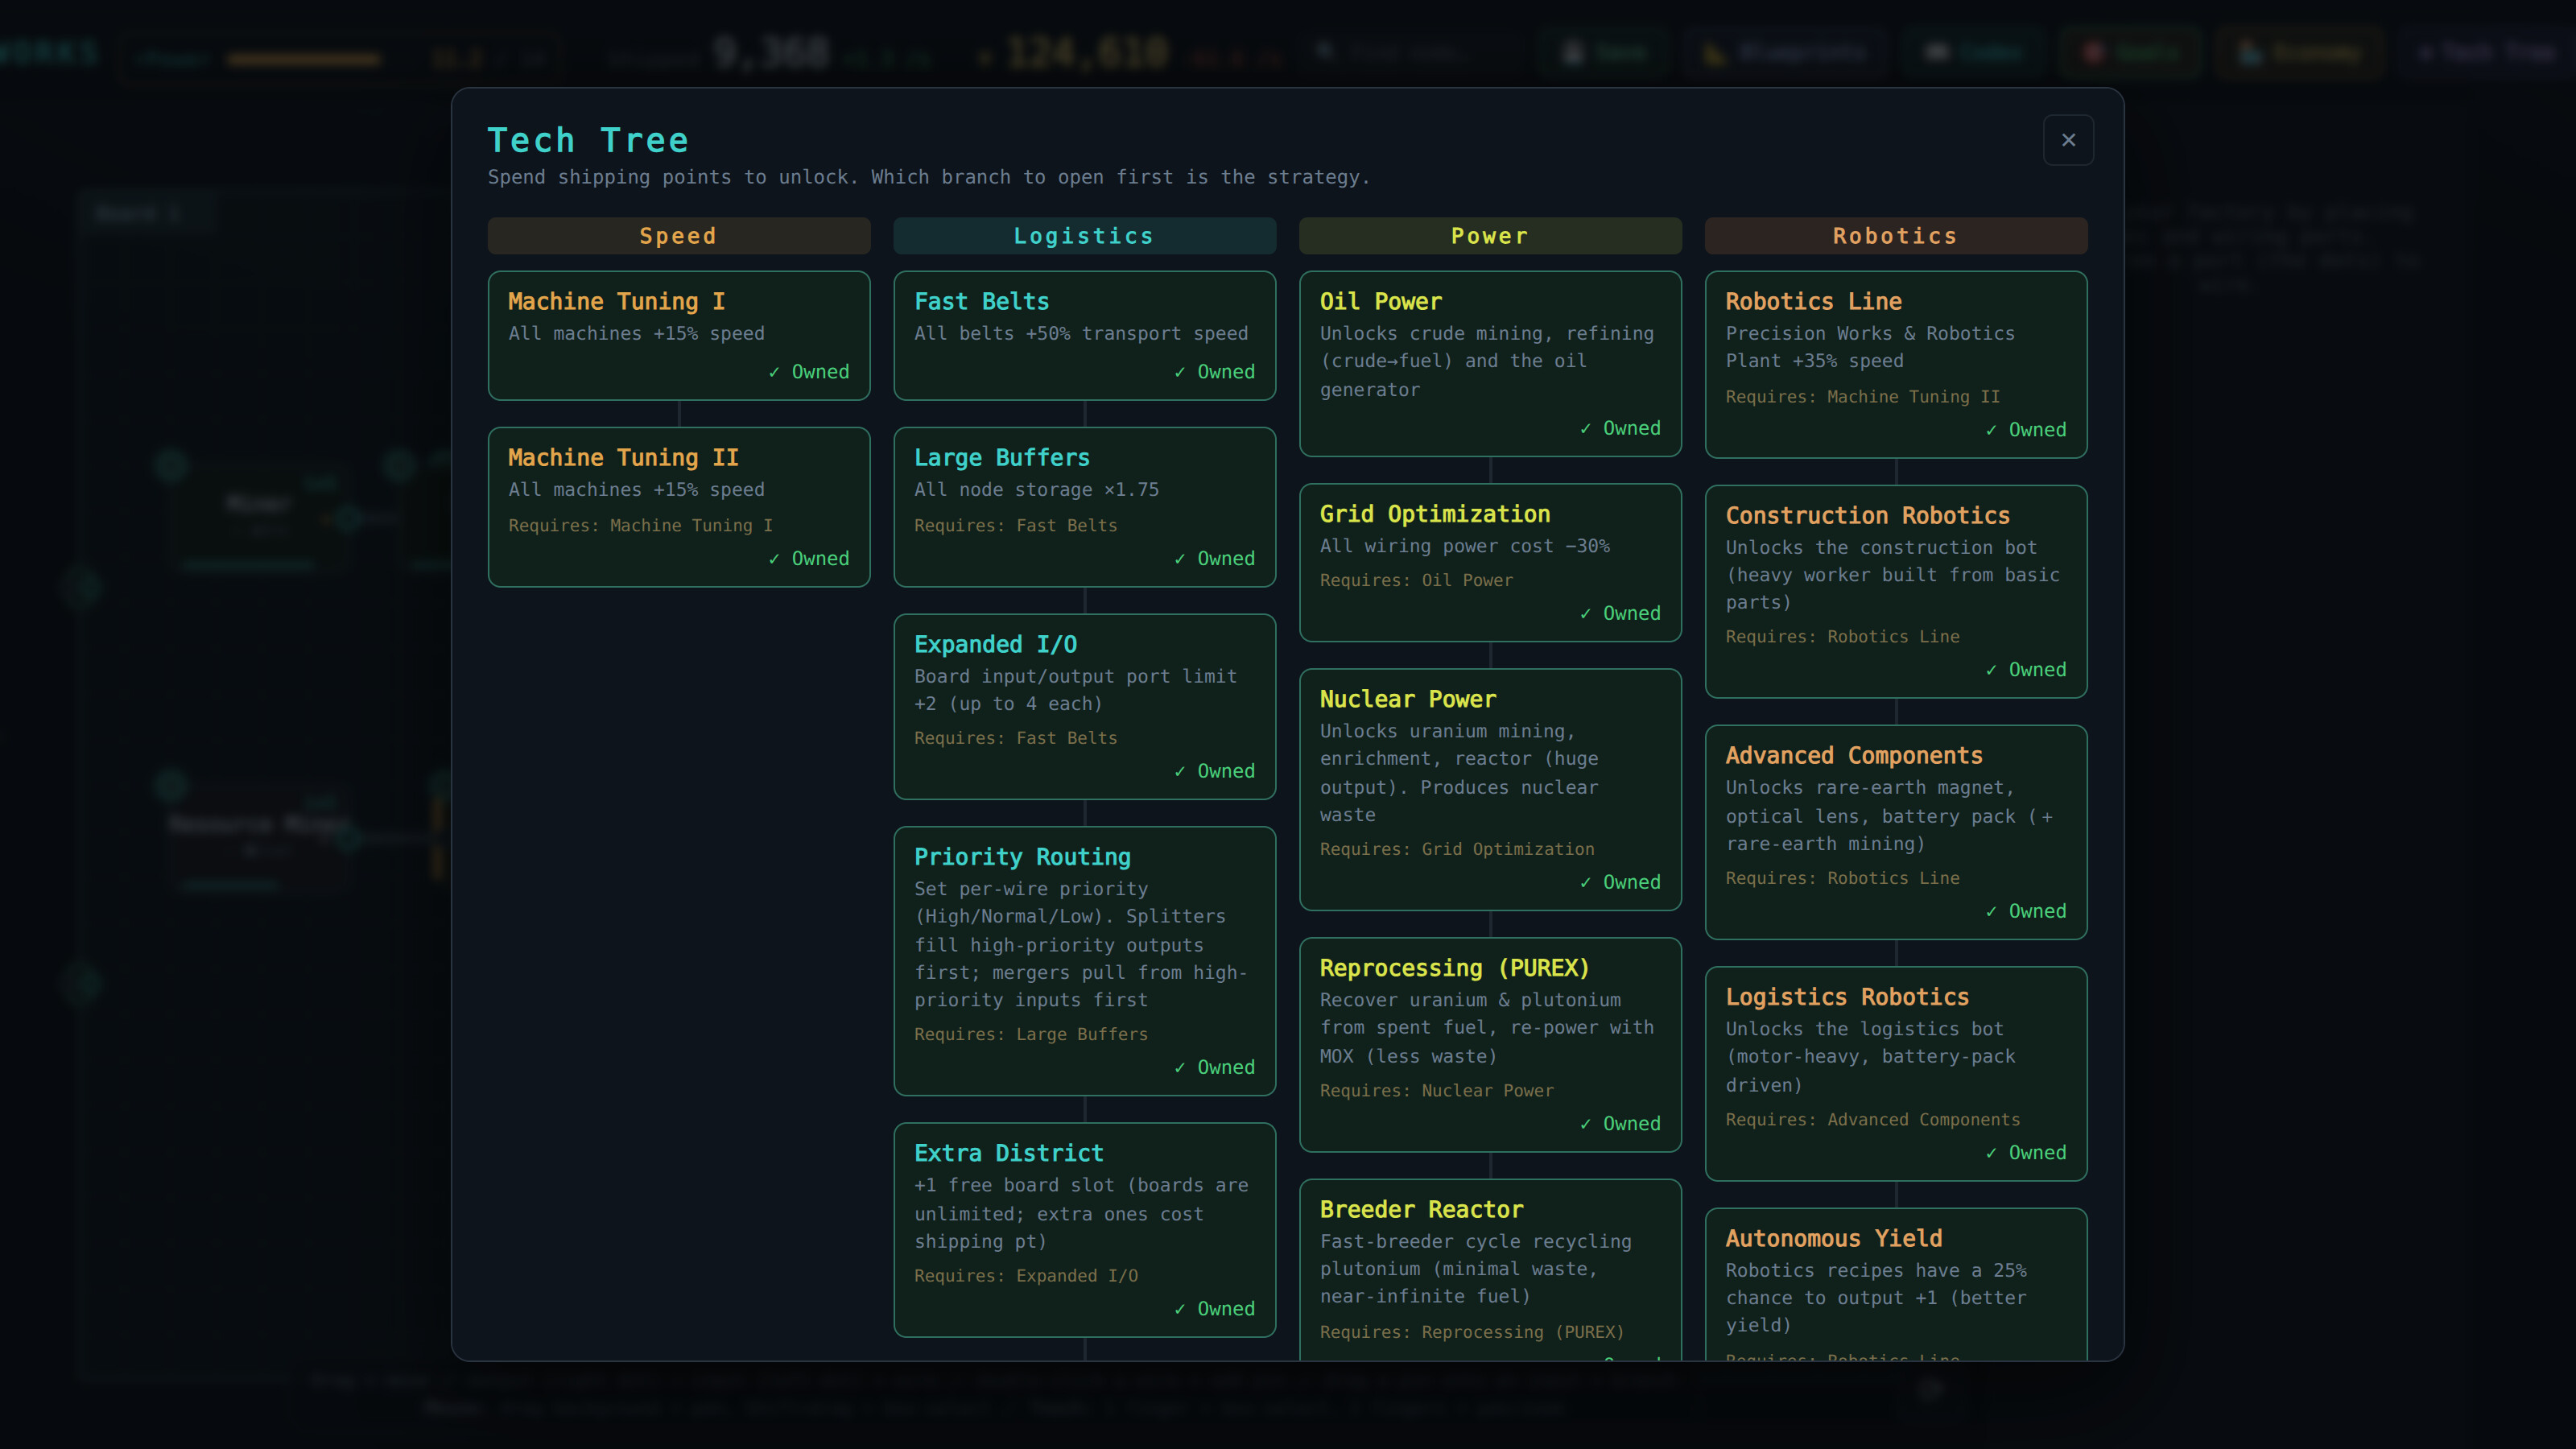The image size is (2576, 1449).
Task: Open the Reprocessing (PUREX) tech card
Action: pos(1490,1045)
